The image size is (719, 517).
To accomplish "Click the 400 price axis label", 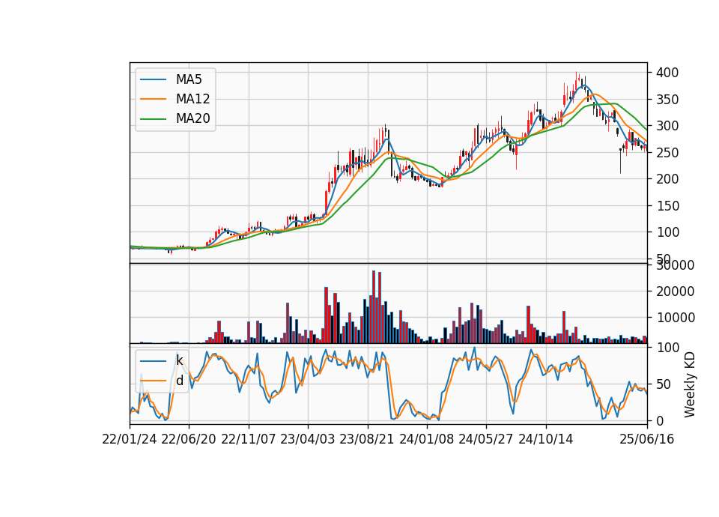I will point(667,73).
